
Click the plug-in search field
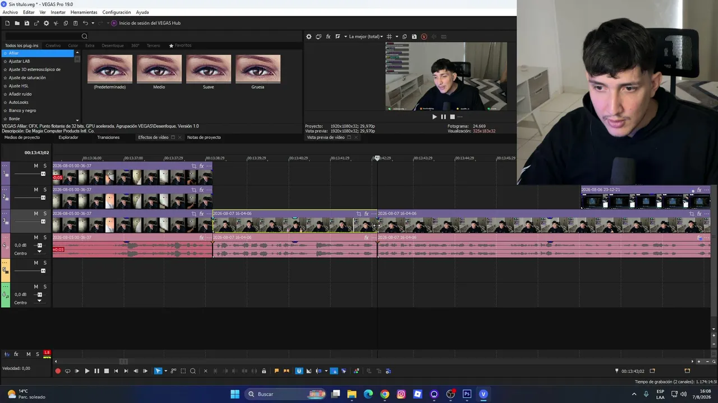(43, 36)
